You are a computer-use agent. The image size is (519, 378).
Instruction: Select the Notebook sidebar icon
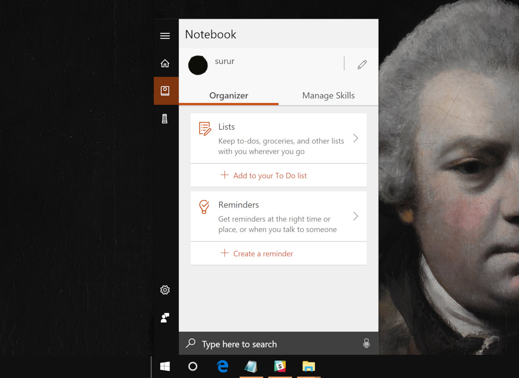coord(166,91)
